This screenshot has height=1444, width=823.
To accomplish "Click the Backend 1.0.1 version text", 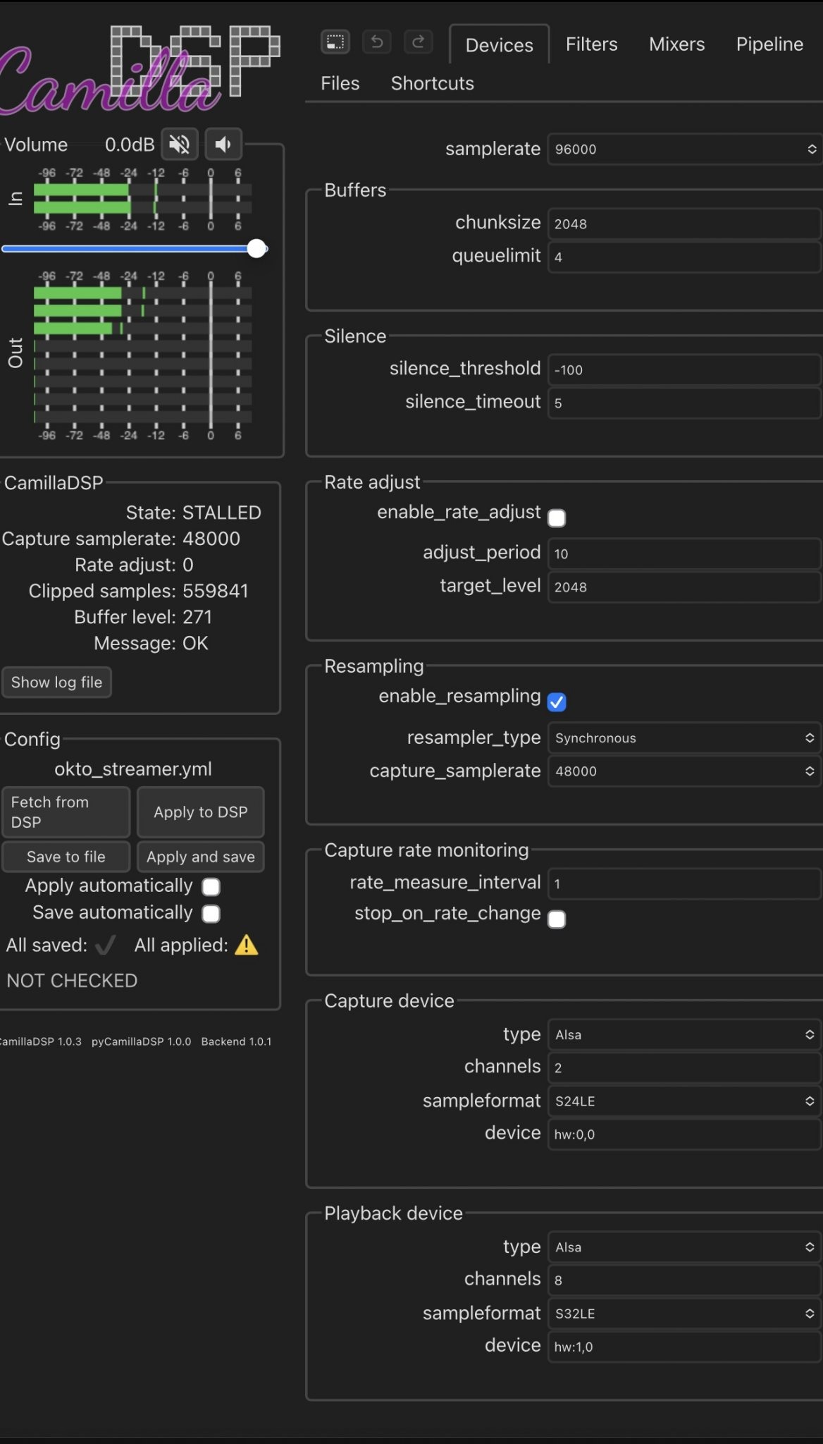I will tap(236, 1041).
